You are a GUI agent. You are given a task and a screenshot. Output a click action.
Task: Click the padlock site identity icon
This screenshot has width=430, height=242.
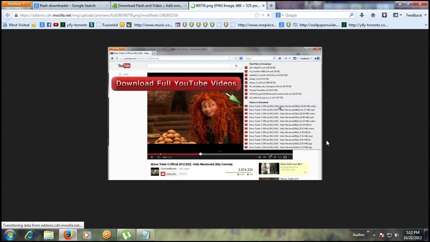point(16,15)
